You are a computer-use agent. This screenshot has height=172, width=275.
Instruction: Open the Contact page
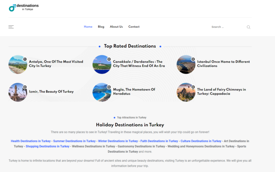coord(134,27)
